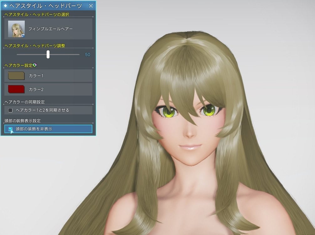Select the カラー1 label row
The height and width of the screenshot is (235, 315).
coord(48,76)
